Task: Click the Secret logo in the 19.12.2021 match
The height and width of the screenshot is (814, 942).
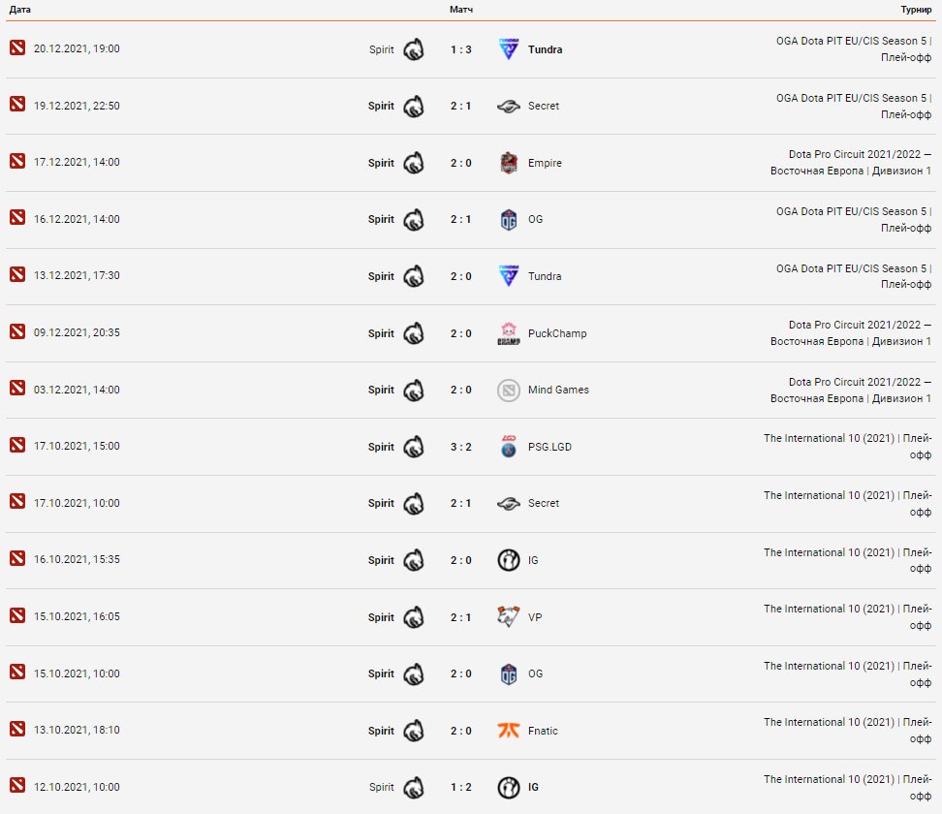Action: 508,107
